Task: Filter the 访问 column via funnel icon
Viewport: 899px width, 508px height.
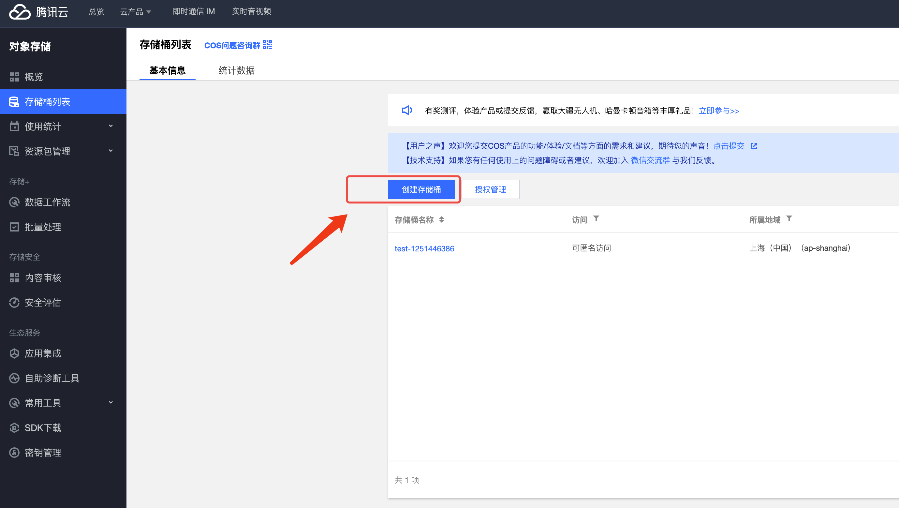Action: click(x=596, y=218)
